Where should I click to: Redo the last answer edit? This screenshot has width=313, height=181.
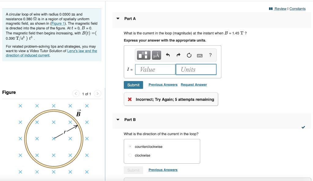point(178,55)
